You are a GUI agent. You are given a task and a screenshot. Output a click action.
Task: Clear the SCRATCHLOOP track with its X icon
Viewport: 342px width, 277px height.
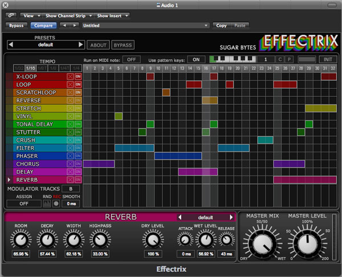(70, 92)
